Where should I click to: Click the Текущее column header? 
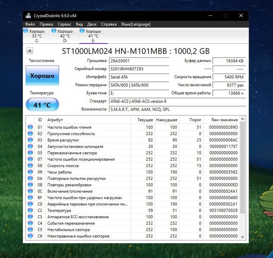click(143, 120)
